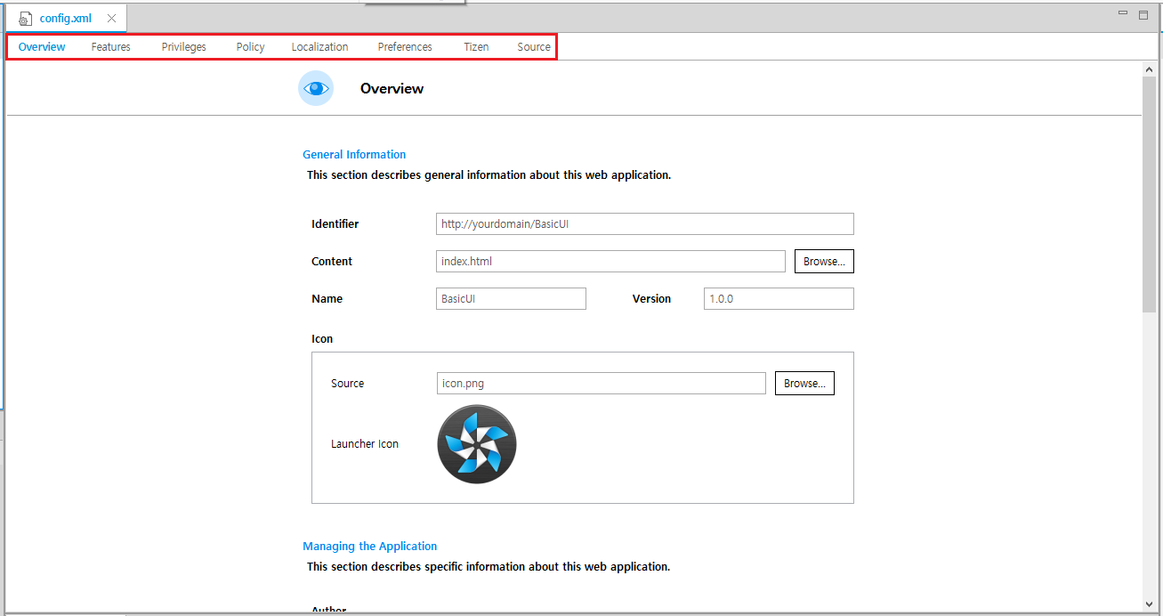This screenshot has width=1163, height=616.
Task: Click Browse button next to Content field
Action: point(824,262)
